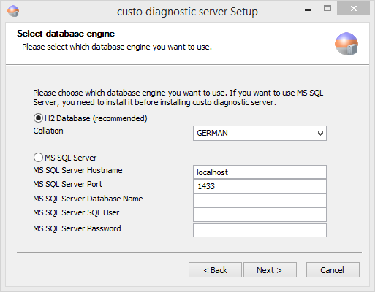Image resolution: width=375 pixels, height=292 pixels.
Task: Focus the MS SQL Server Hostname field
Action: [260, 172]
